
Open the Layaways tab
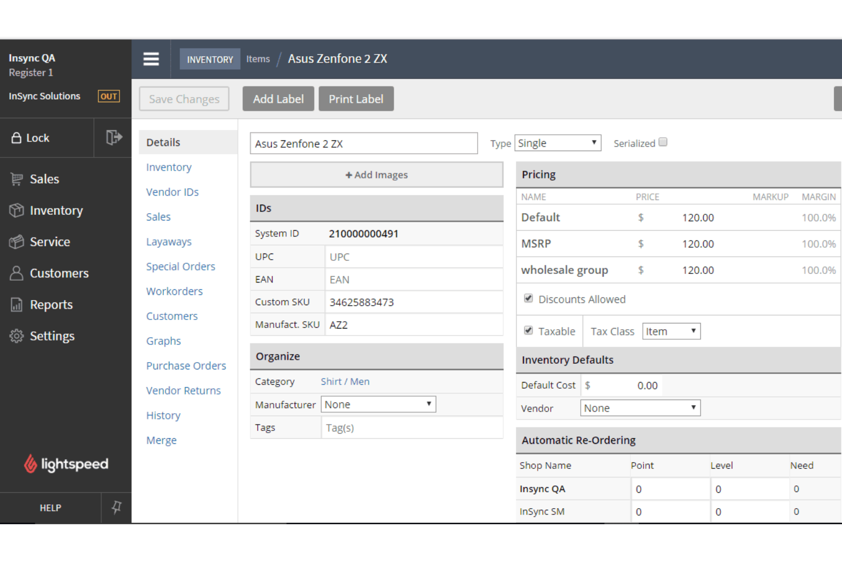point(169,242)
